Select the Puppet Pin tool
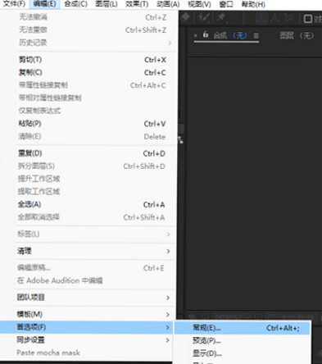322x364 pixels. click(x=221, y=18)
